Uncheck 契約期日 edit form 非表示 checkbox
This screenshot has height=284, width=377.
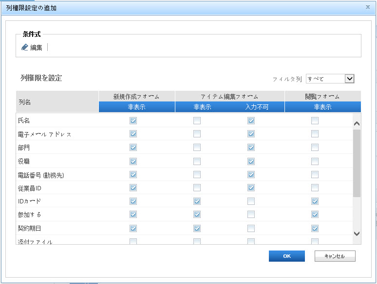tap(197, 228)
